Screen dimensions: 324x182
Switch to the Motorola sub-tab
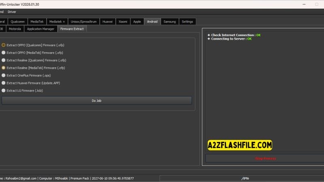15,29
